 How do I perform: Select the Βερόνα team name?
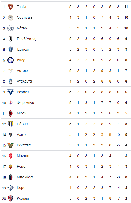(23, 92)
